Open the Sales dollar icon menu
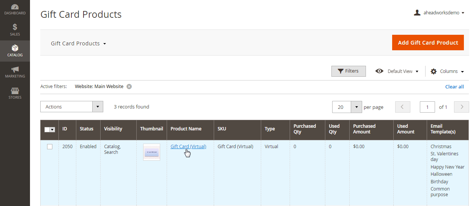The image size is (473, 206). click(15, 30)
